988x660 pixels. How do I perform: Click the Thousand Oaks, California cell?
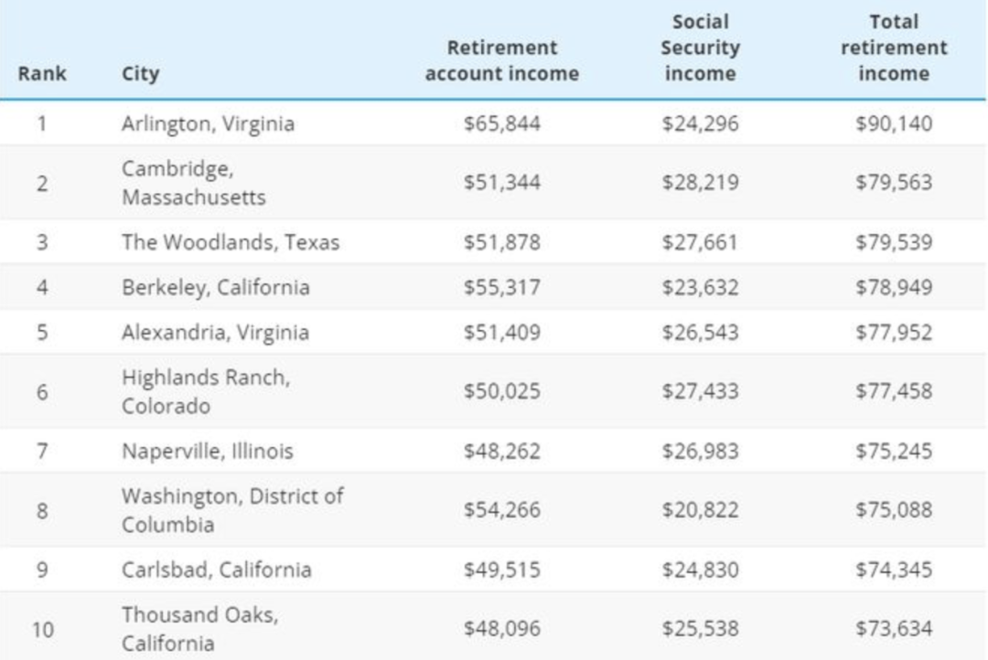pos(199,629)
